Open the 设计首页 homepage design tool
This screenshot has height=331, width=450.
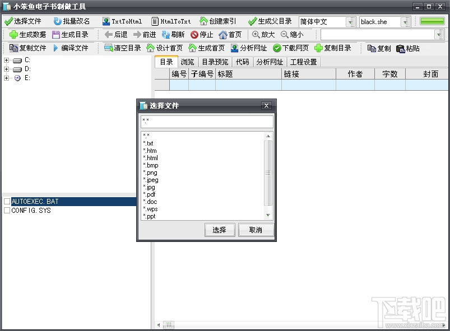(x=165, y=48)
